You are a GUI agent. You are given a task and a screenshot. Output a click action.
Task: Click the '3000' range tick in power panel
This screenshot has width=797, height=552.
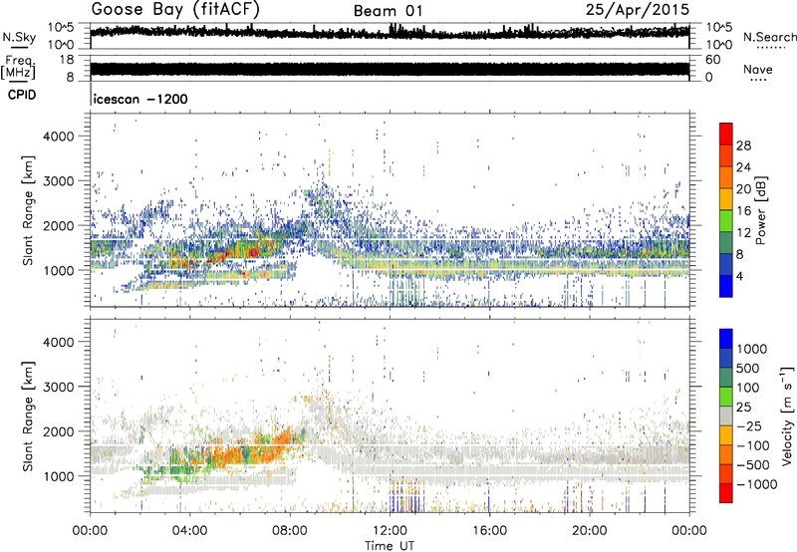[59, 181]
